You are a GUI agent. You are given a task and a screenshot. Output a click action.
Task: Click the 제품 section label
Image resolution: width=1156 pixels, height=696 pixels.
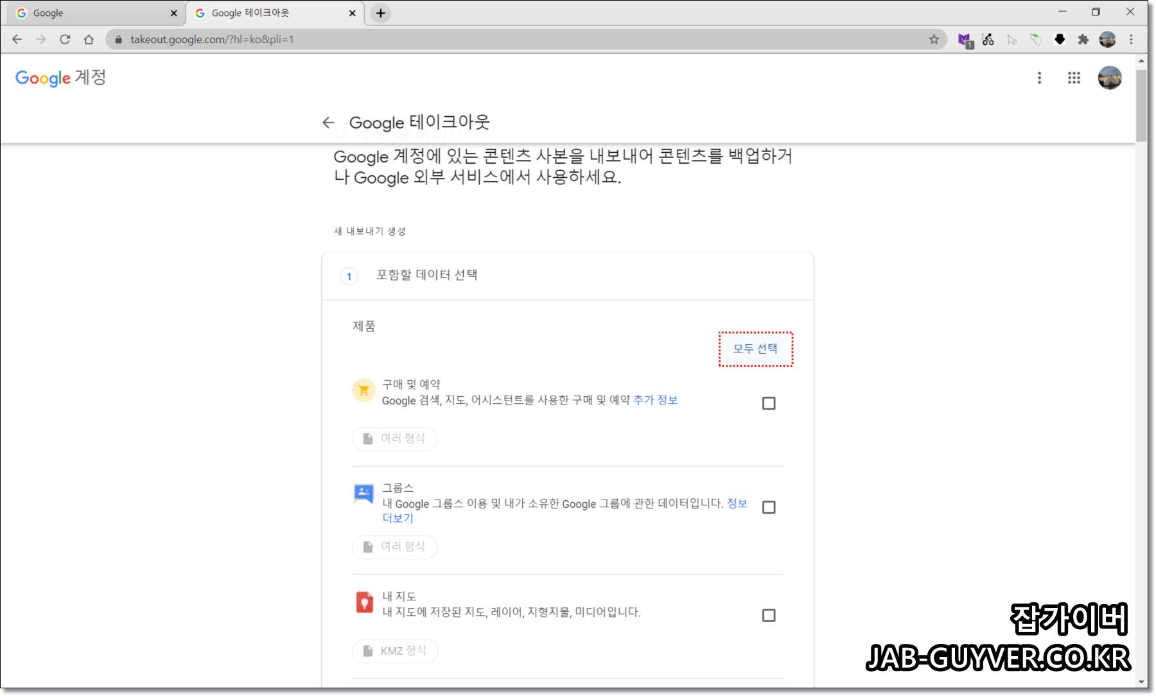(364, 326)
